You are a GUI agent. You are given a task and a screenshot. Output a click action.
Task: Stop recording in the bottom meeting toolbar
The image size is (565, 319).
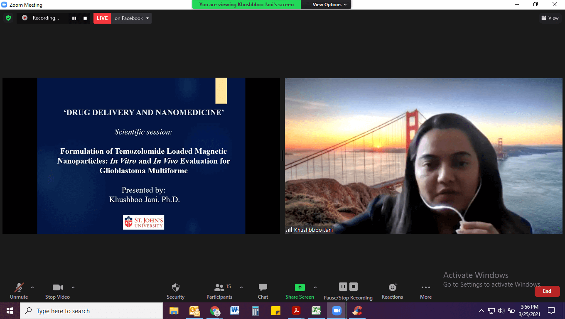pyautogui.click(x=354, y=287)
